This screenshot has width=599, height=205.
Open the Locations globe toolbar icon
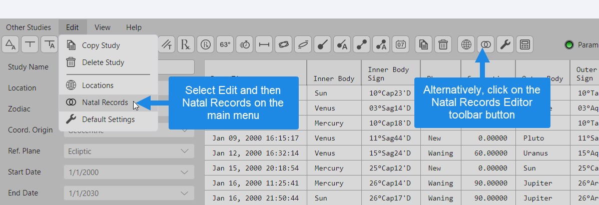coord(466,45)
